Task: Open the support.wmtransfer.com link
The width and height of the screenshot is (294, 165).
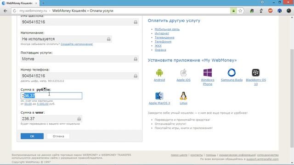Action: tap(262, 159)
